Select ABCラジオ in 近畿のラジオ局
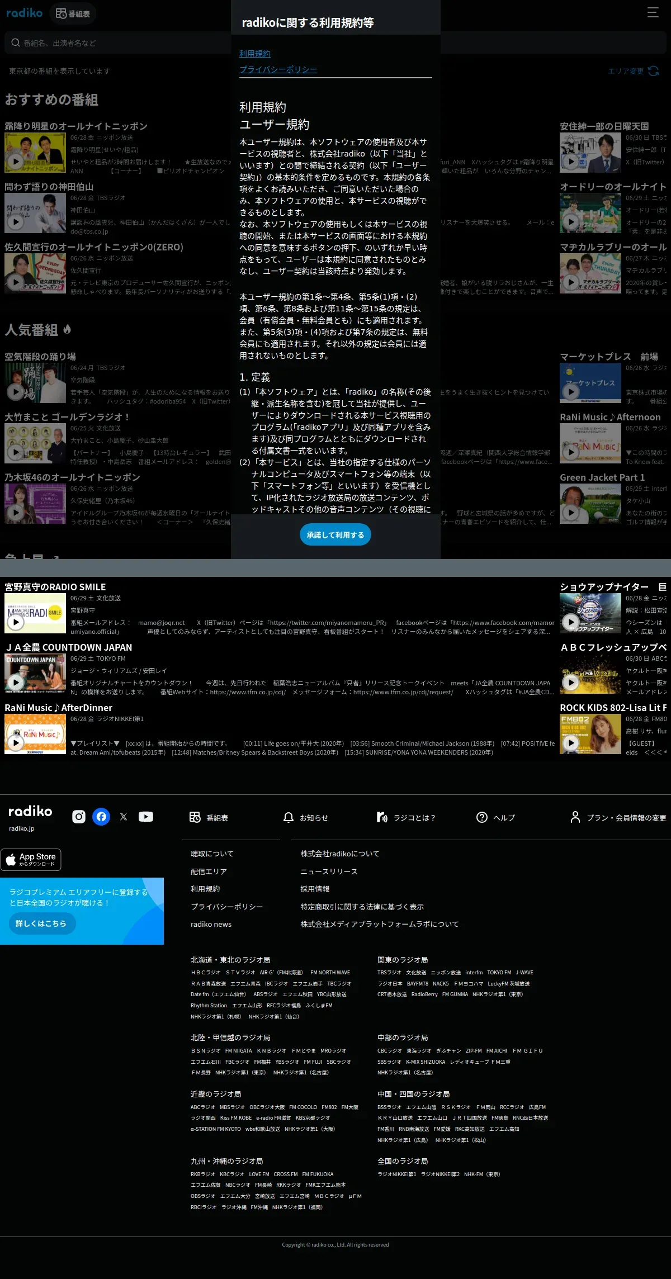This screenshot has height=1279, width=671. (202, 1107)
